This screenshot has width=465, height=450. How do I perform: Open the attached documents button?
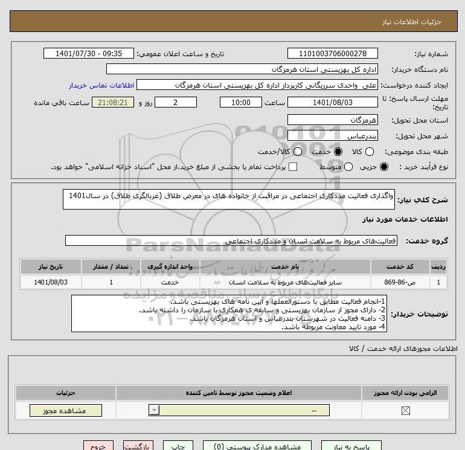pos(257,446)
